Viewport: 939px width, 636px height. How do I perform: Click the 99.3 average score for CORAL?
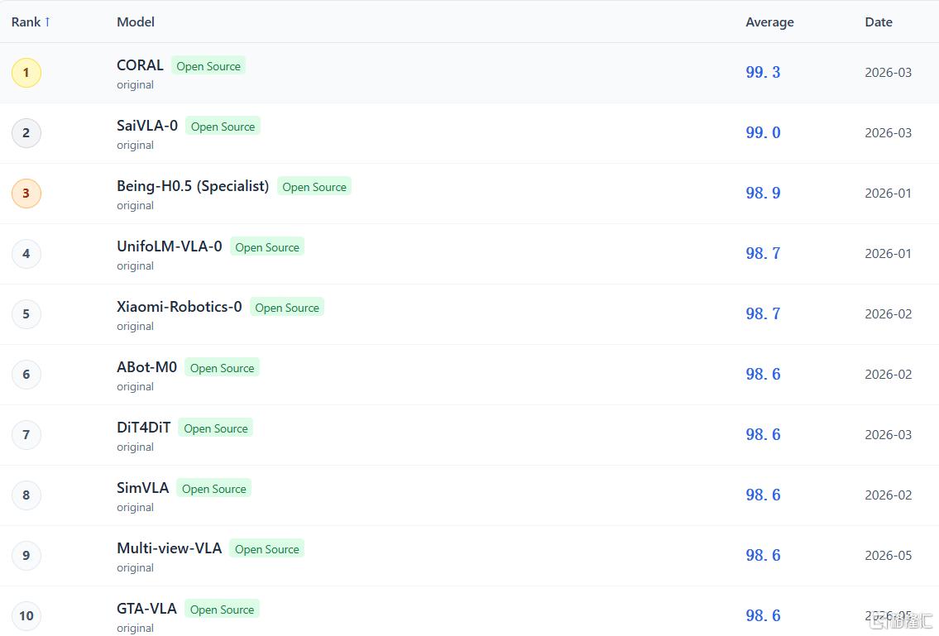[x=763, y=73]
